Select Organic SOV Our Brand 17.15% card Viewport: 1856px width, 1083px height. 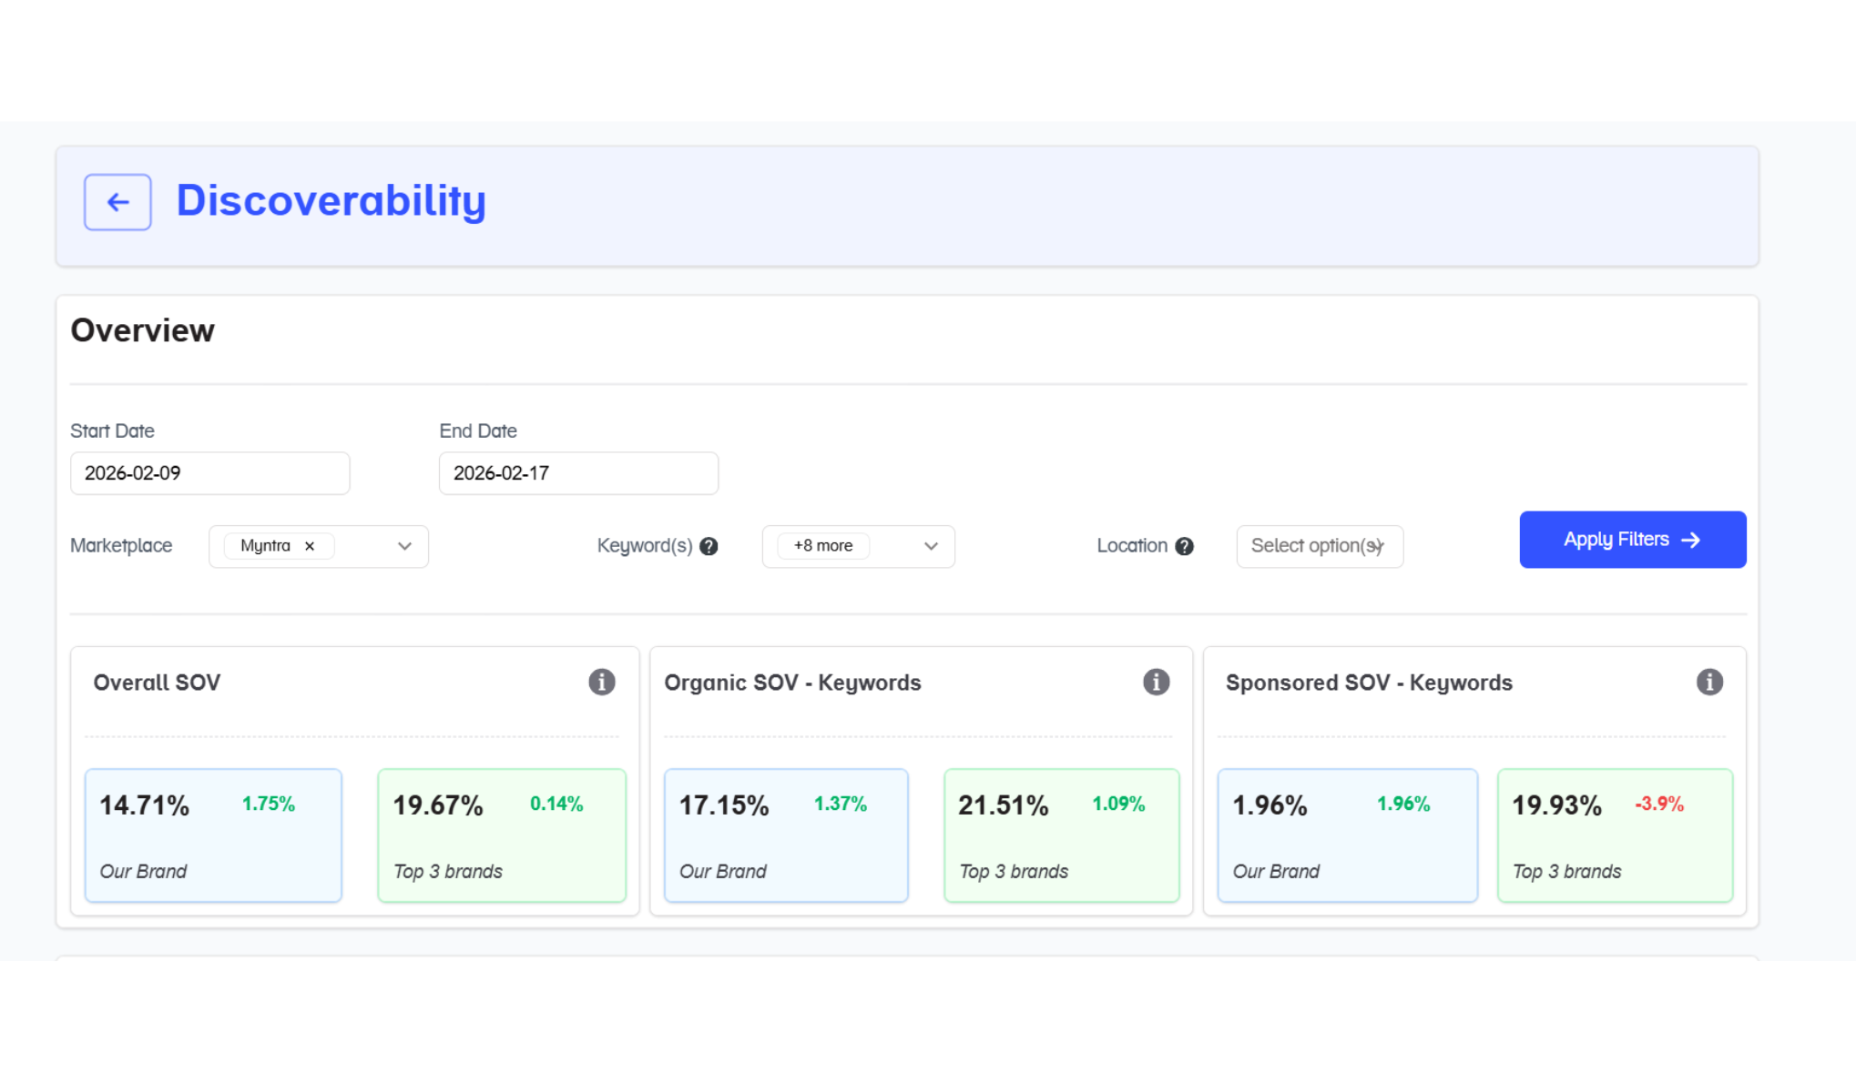click(x=786, y=835)
